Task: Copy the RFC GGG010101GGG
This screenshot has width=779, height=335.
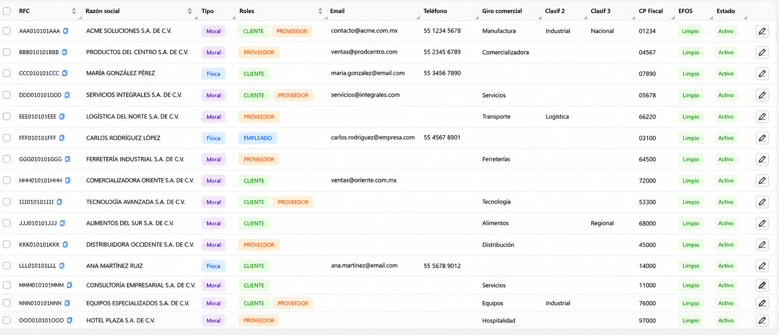Action: (67, 159)
